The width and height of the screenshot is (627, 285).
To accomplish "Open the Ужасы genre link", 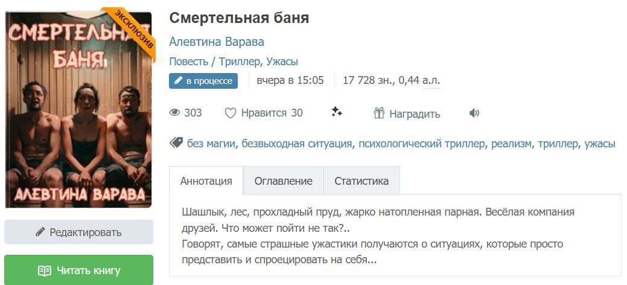I will coord(282,61).
